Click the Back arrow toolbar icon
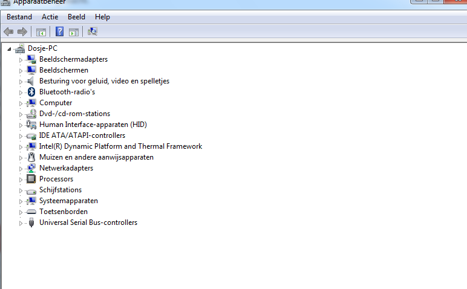Screen dimensions: 467x289 8,31
